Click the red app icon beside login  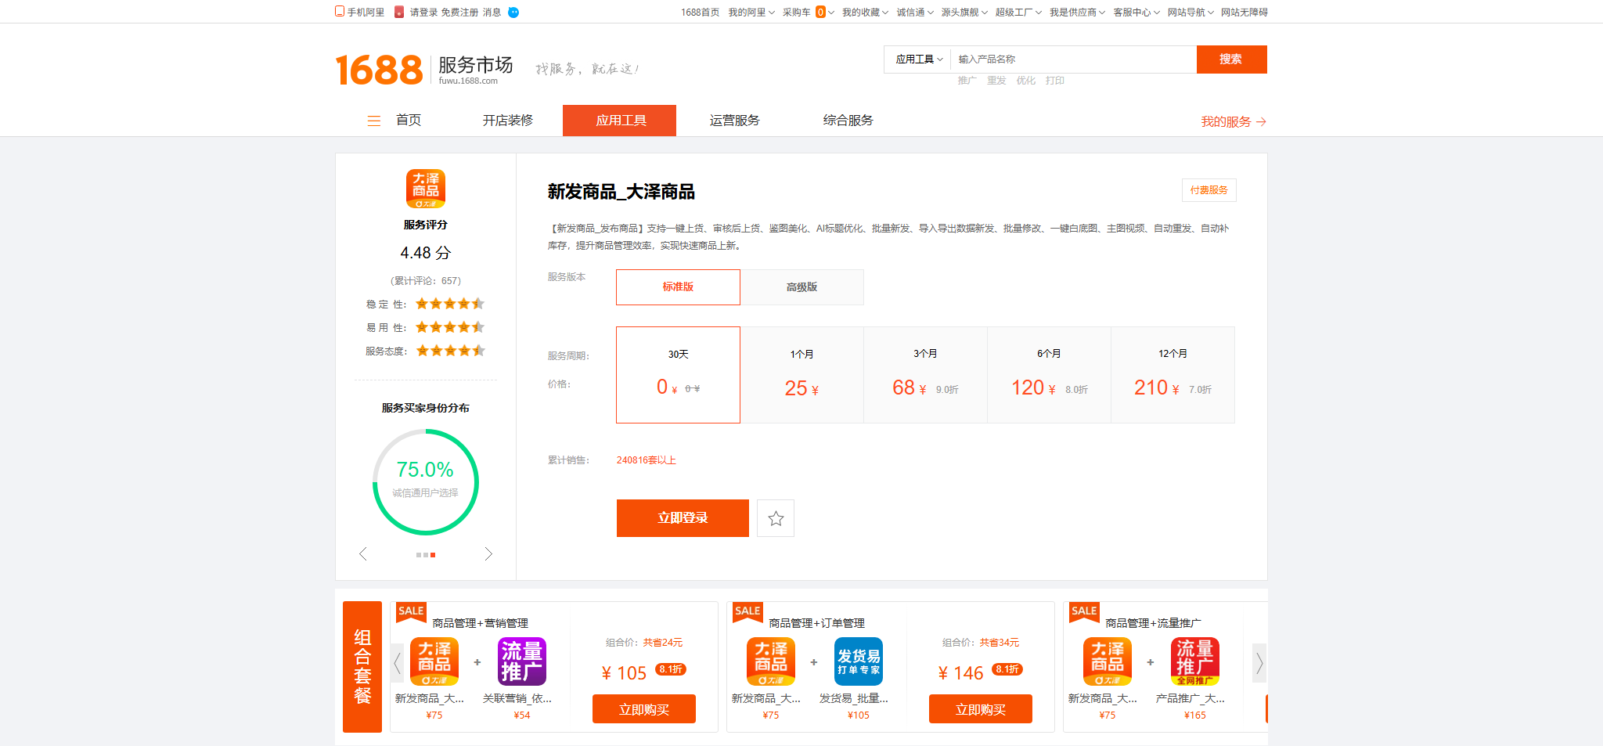pos(399,12)
